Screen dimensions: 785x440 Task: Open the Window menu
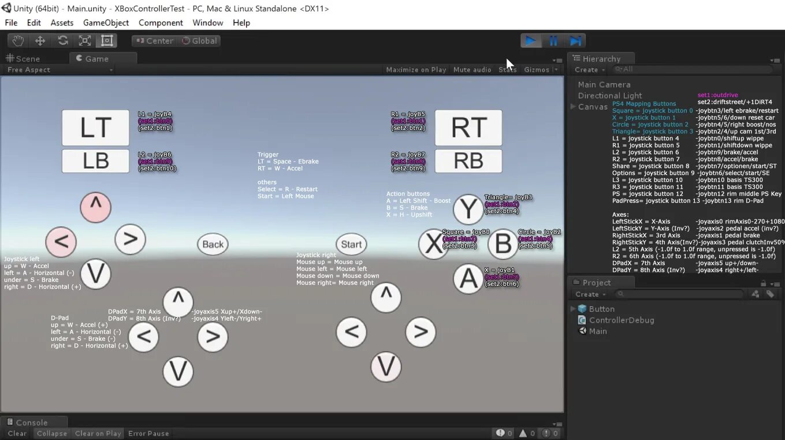[208, 23]
